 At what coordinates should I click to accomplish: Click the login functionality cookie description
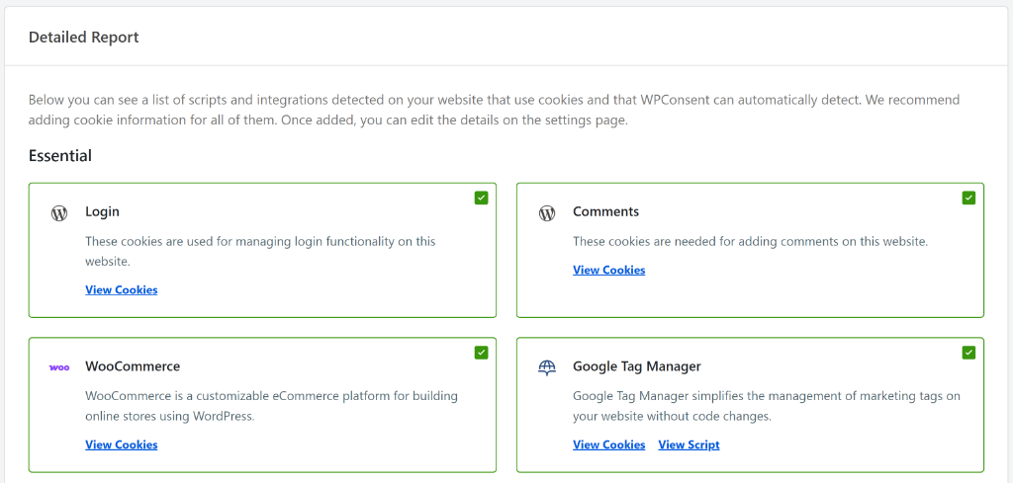[260, 252]
